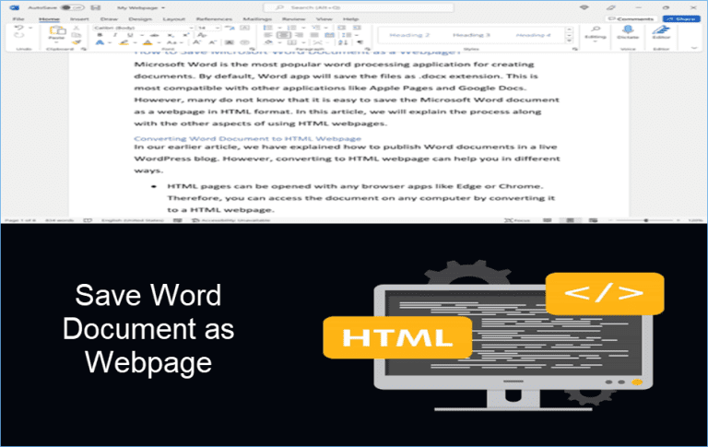
Task: Click the Comments button
Action: (631, 19)
